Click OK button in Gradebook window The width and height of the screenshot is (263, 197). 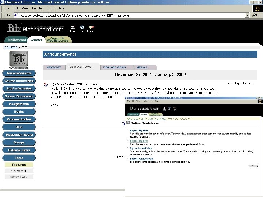pos(253,166)
